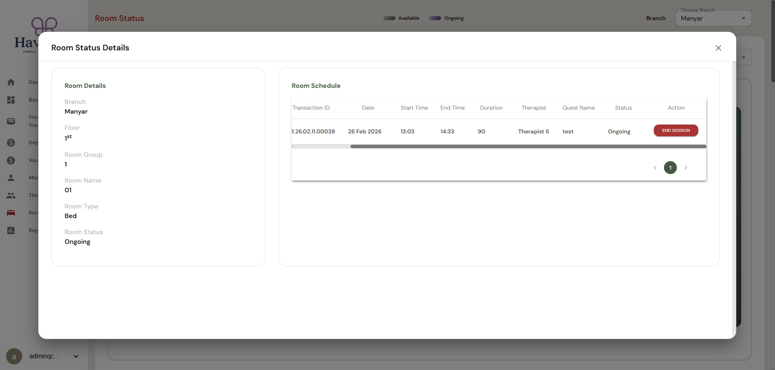Open the Booking grid icon in sidebar
Image resolution: width=775 pixels, height=370 pixels.
(11, 100)
